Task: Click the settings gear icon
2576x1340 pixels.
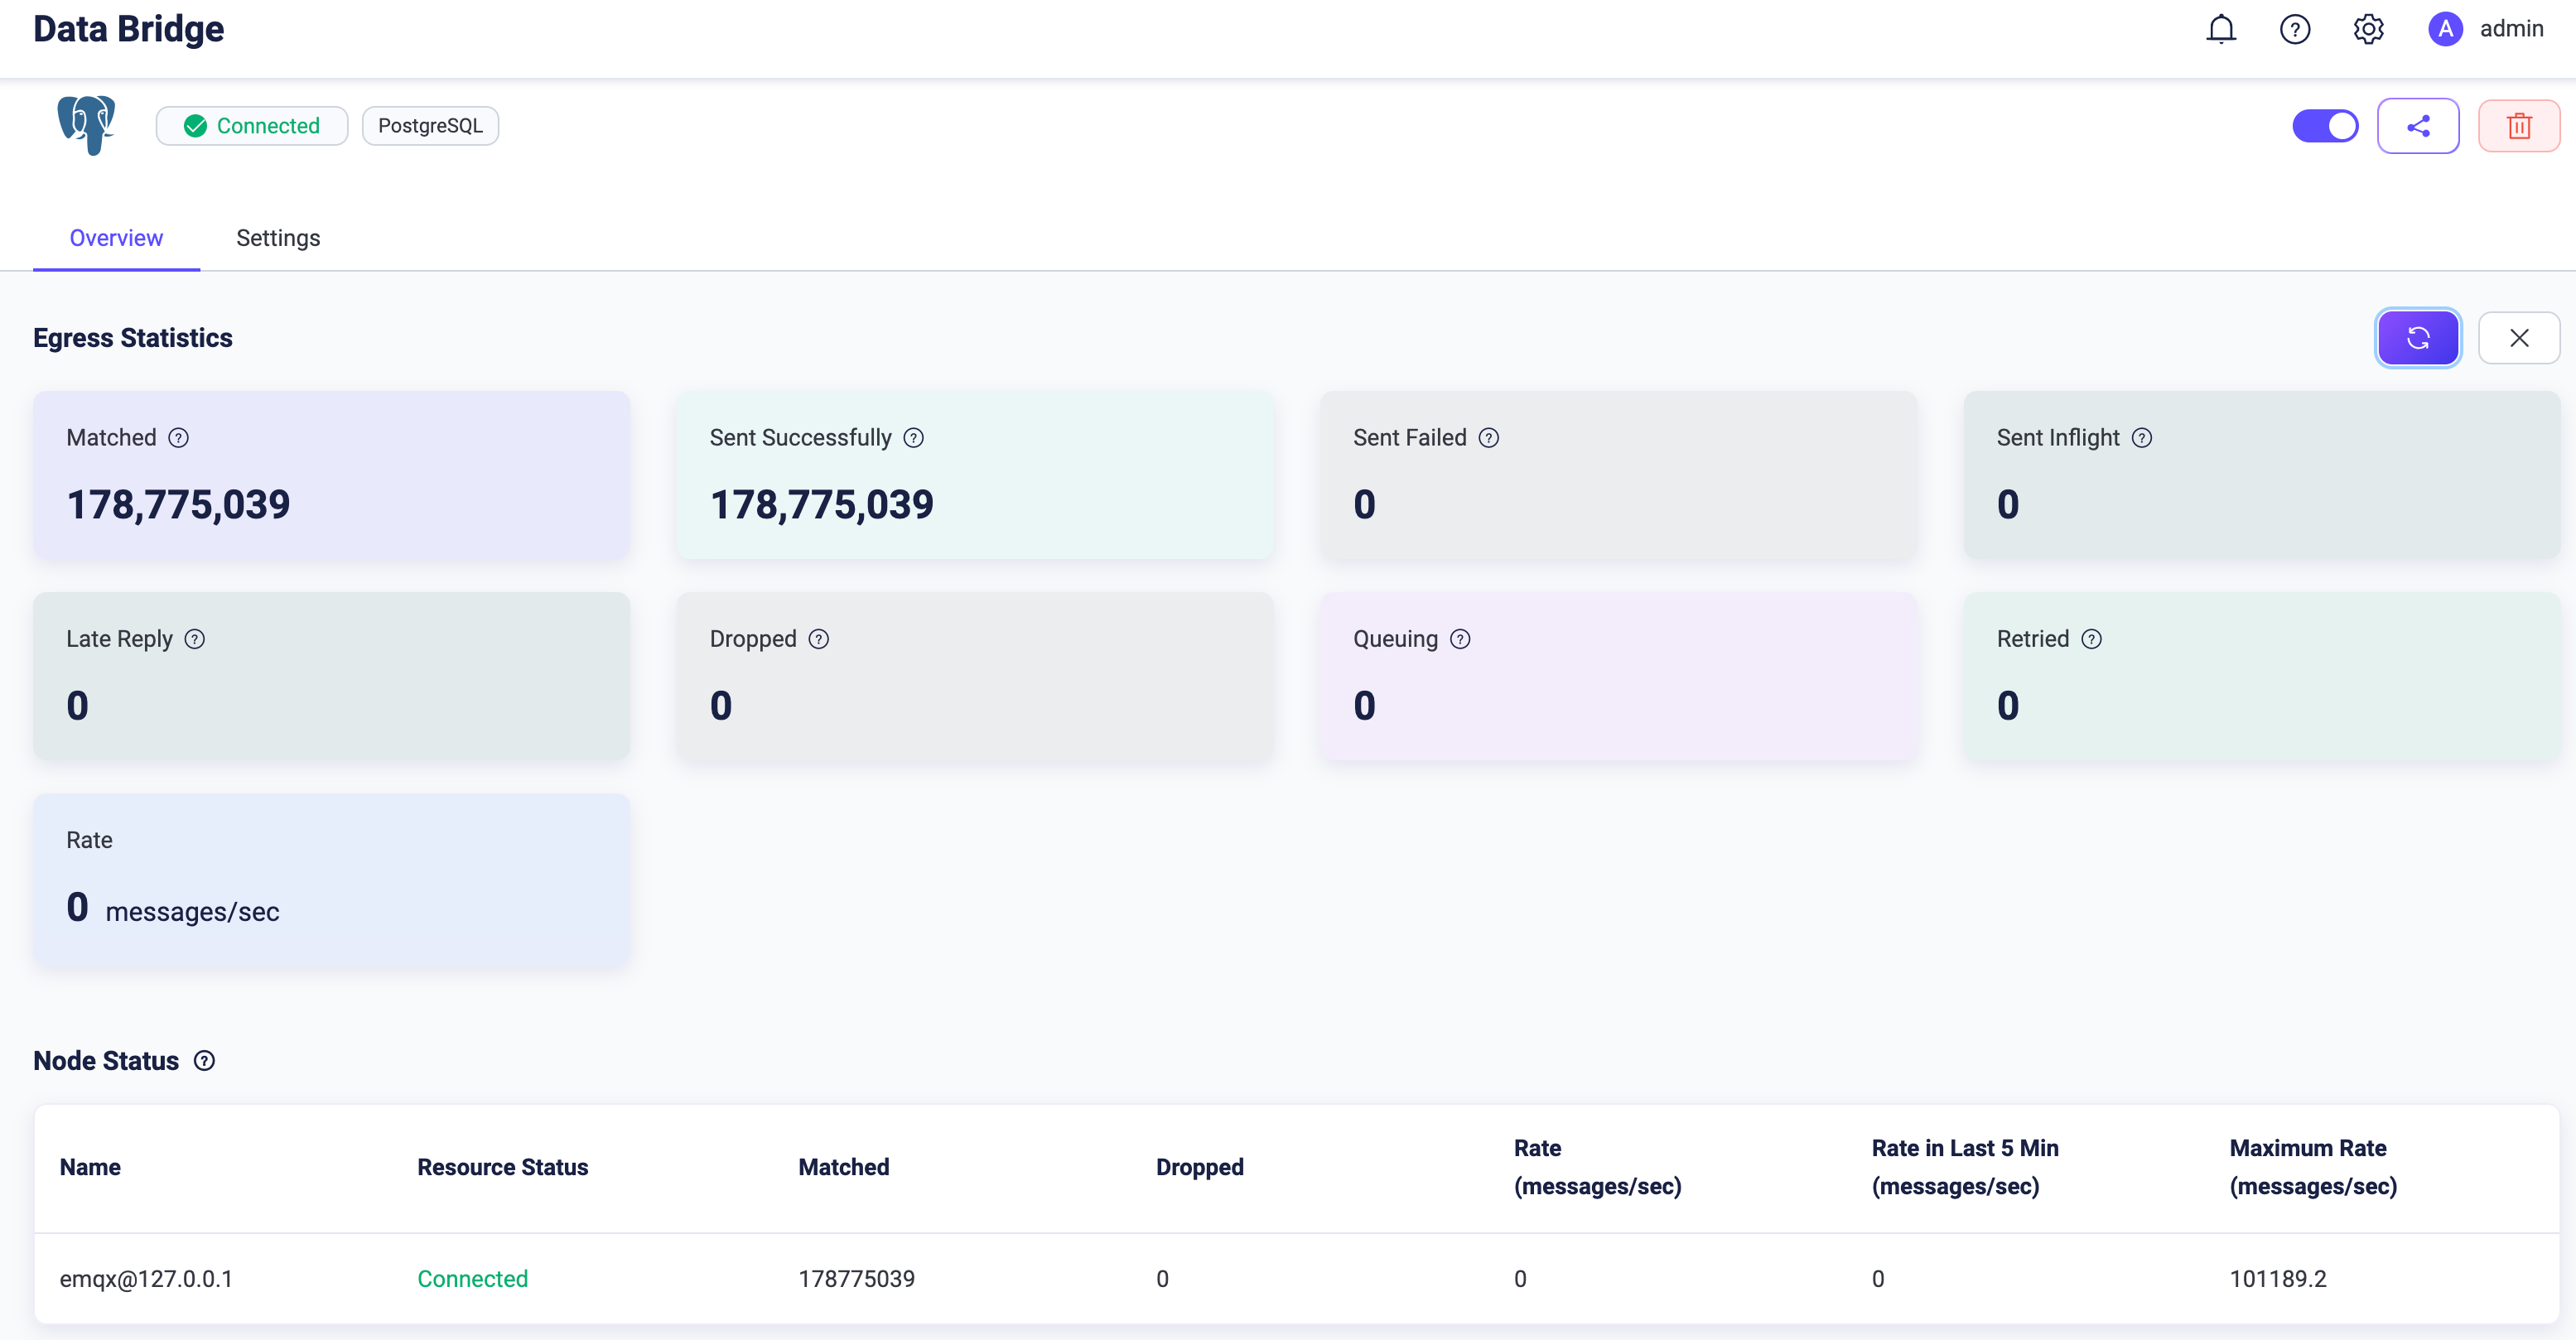Action: 2368,29
